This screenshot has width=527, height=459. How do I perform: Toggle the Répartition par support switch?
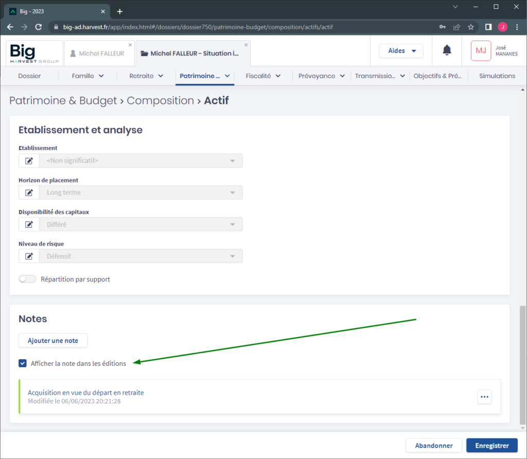pos(27,279)
